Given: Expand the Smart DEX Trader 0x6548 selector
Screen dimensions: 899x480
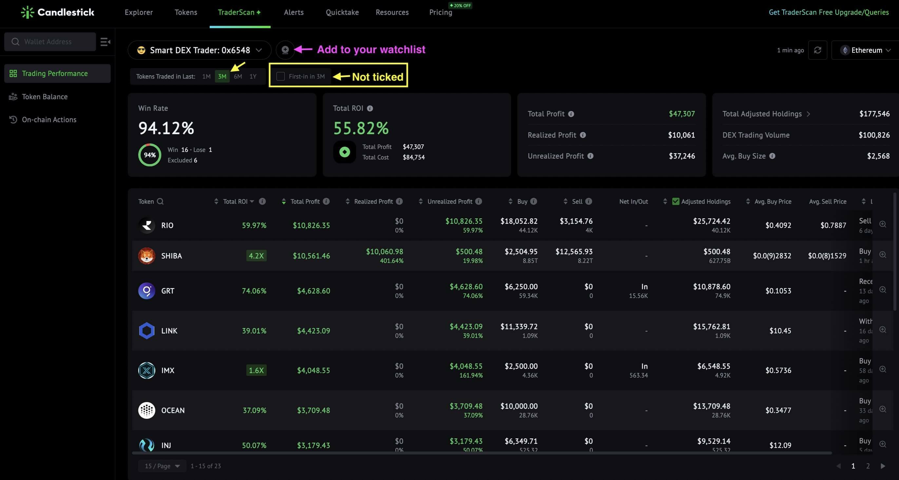Looking at the screenshot, I should 200,50.
